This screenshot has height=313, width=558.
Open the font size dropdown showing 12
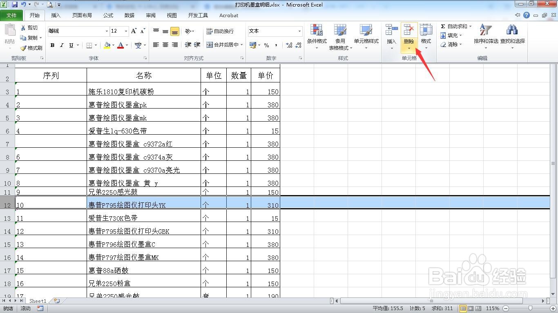coord(126,31)
